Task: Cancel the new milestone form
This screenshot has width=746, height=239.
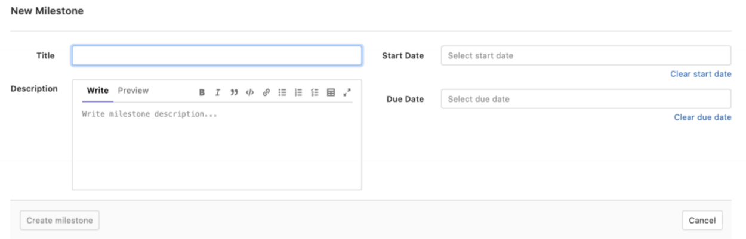Action: pos(702,221)
